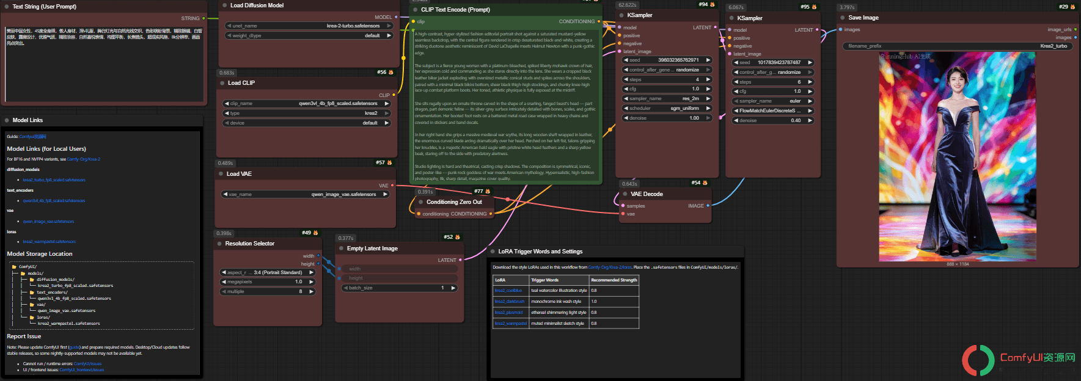Open the sampler_name res_2m dropdown
Screen dimensions: 1081x381
[667, 98]
